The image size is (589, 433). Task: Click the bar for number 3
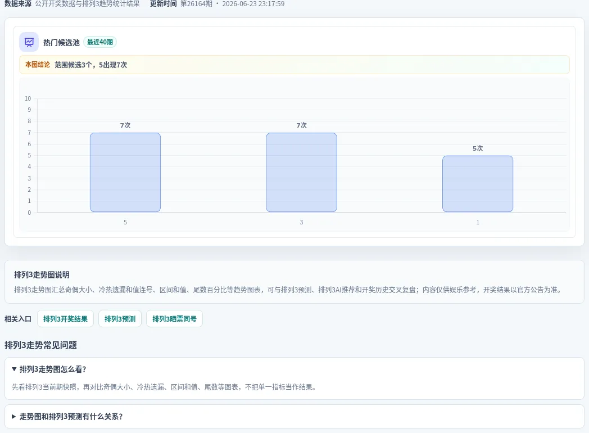coord(301,173)
